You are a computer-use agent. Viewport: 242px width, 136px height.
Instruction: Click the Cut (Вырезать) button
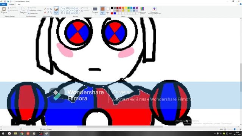(x=12, y=8)
